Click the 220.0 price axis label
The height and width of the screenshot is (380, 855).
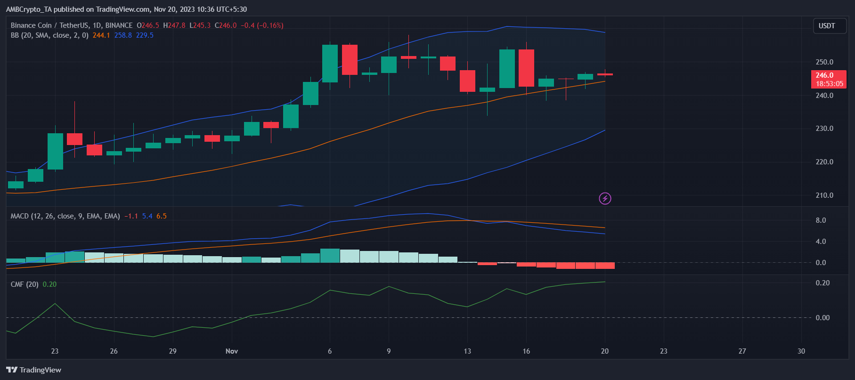(x=824, y=162)
